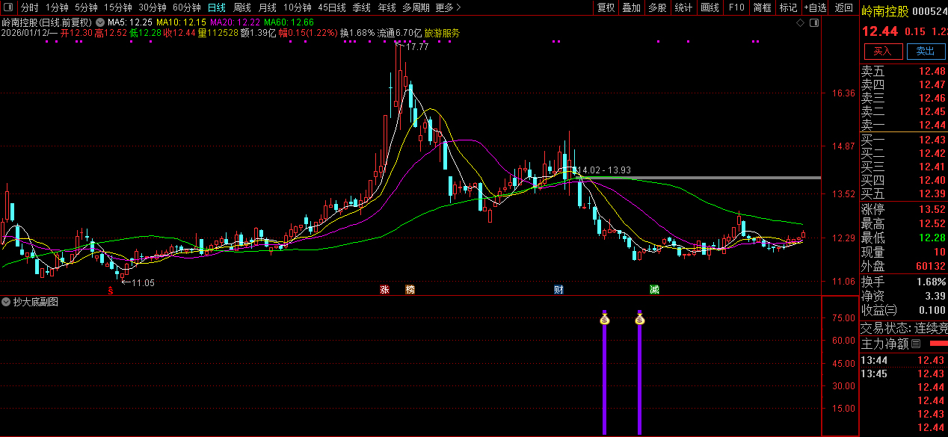Click the diamond icon above the chart
Viewport: 948px width, 437px height.
[x=801, y=24]
